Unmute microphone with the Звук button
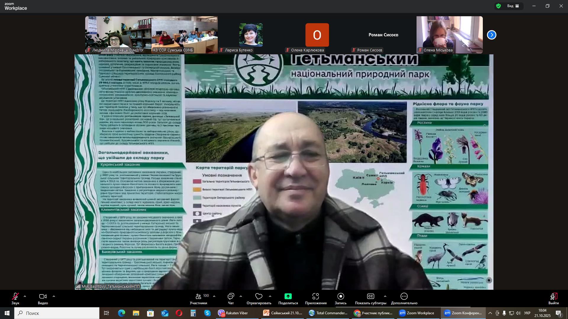Viewport: 568px width, 319px height. tap(15, 297)
